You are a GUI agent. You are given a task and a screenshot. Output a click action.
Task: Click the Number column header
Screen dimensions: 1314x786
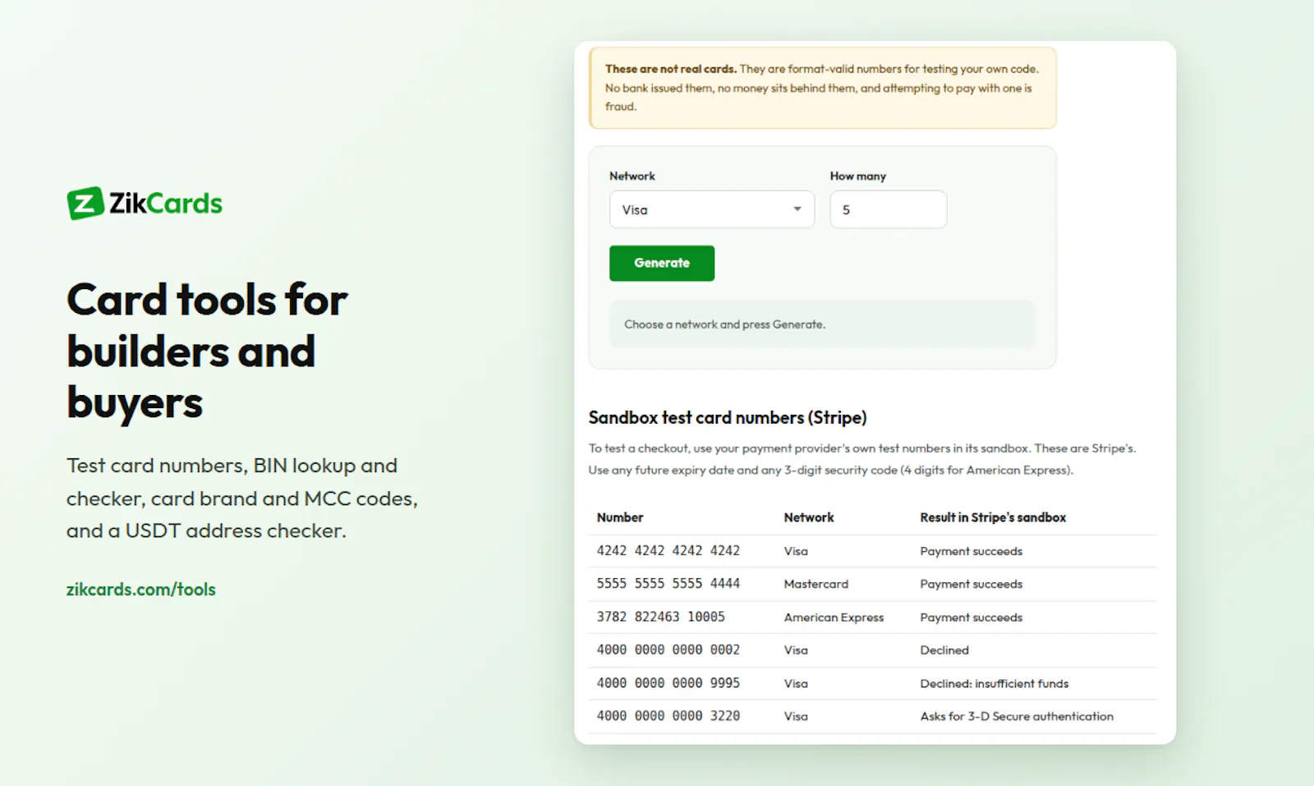point(620,517)
